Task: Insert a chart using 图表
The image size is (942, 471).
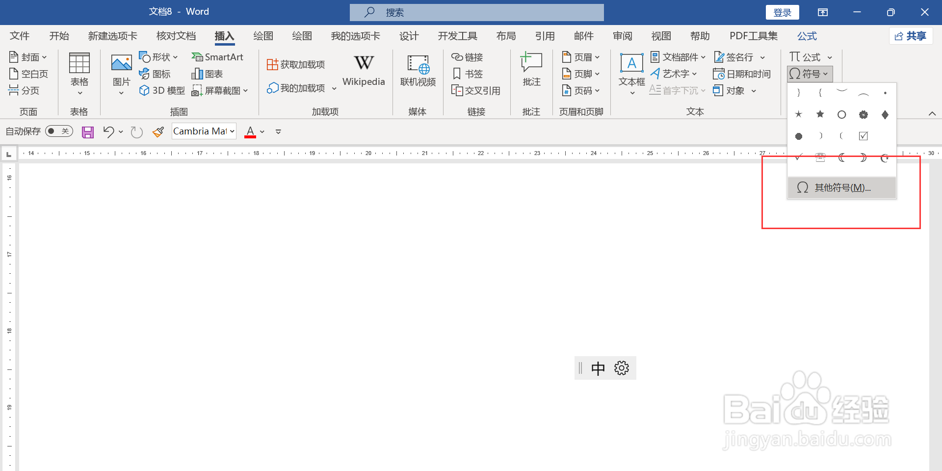Action: click(x=207, y=74)
